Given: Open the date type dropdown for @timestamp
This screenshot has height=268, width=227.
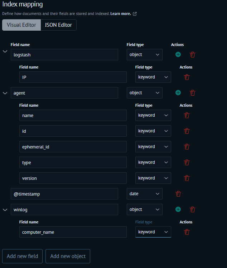Looking at the screenshot, I should [x=145, y=194].
